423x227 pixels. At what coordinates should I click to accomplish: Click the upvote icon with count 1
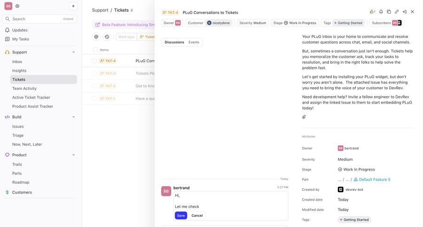pos(373,12)
